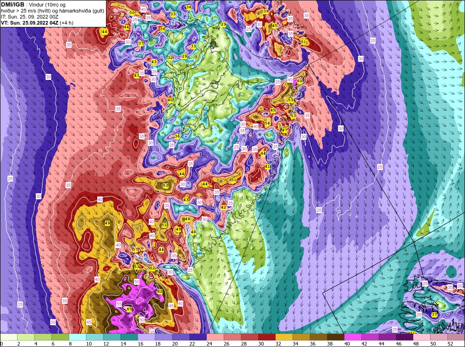Viewport: 465px width, 347px height.
Task: Click the yellow '47' gust label
Action: [x=285, y=130]
